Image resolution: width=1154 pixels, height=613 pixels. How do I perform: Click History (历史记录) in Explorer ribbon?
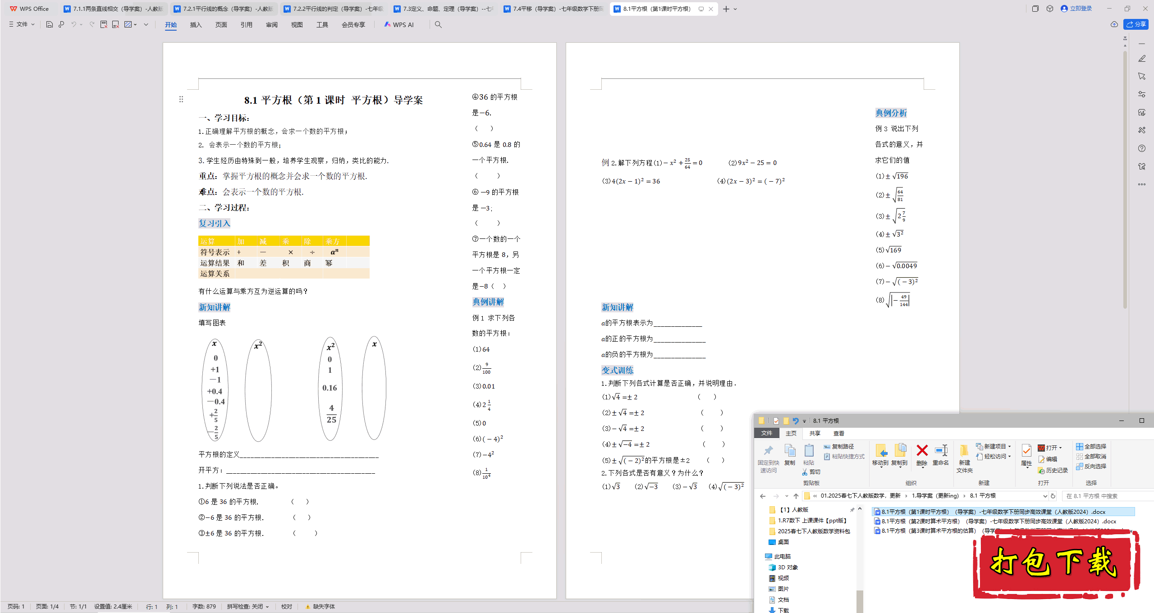(x=1053, y=470)
